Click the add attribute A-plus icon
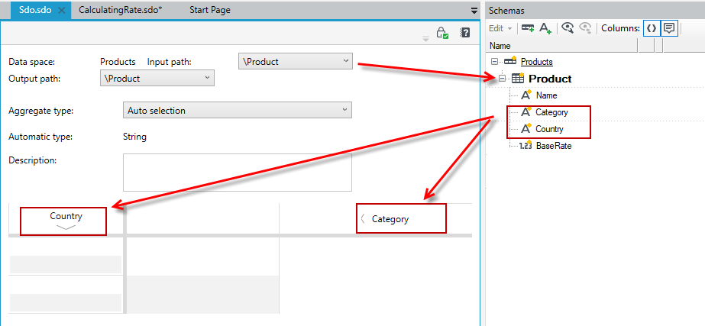Image resolution: width=705 pixels, height=326 pixels. tap(545, 28)
